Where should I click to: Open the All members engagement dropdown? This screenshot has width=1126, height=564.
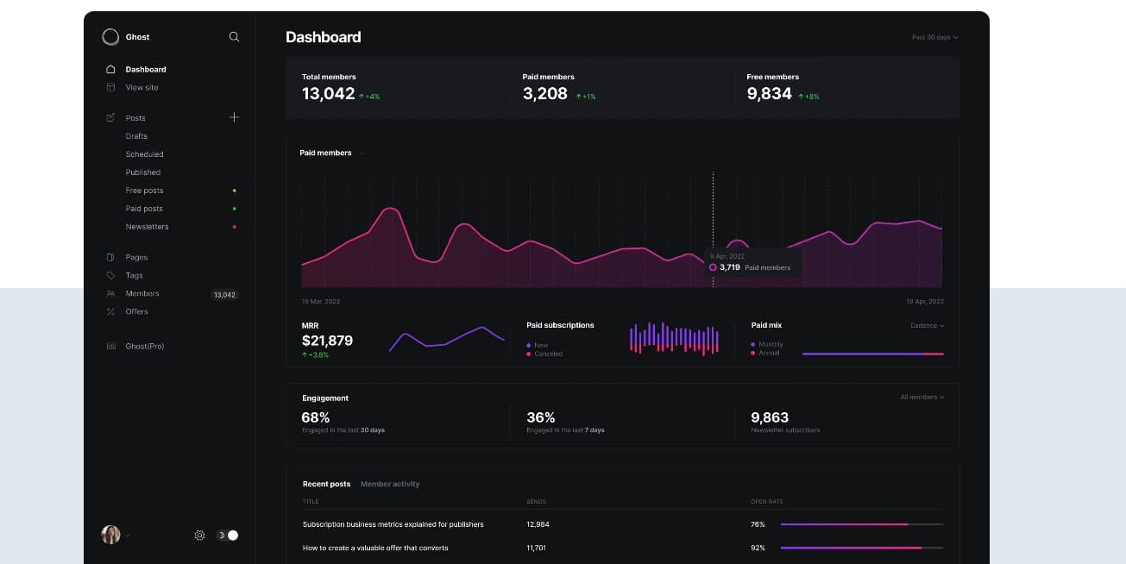click(x=922, y=397)
